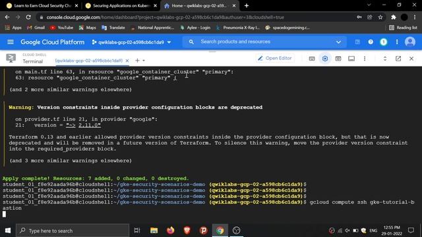Close the qwiklabs-gcp-02-a598cb6c1da9 terminal tab
This screenshot has width=422, height=237.
(x=127, y=61)
